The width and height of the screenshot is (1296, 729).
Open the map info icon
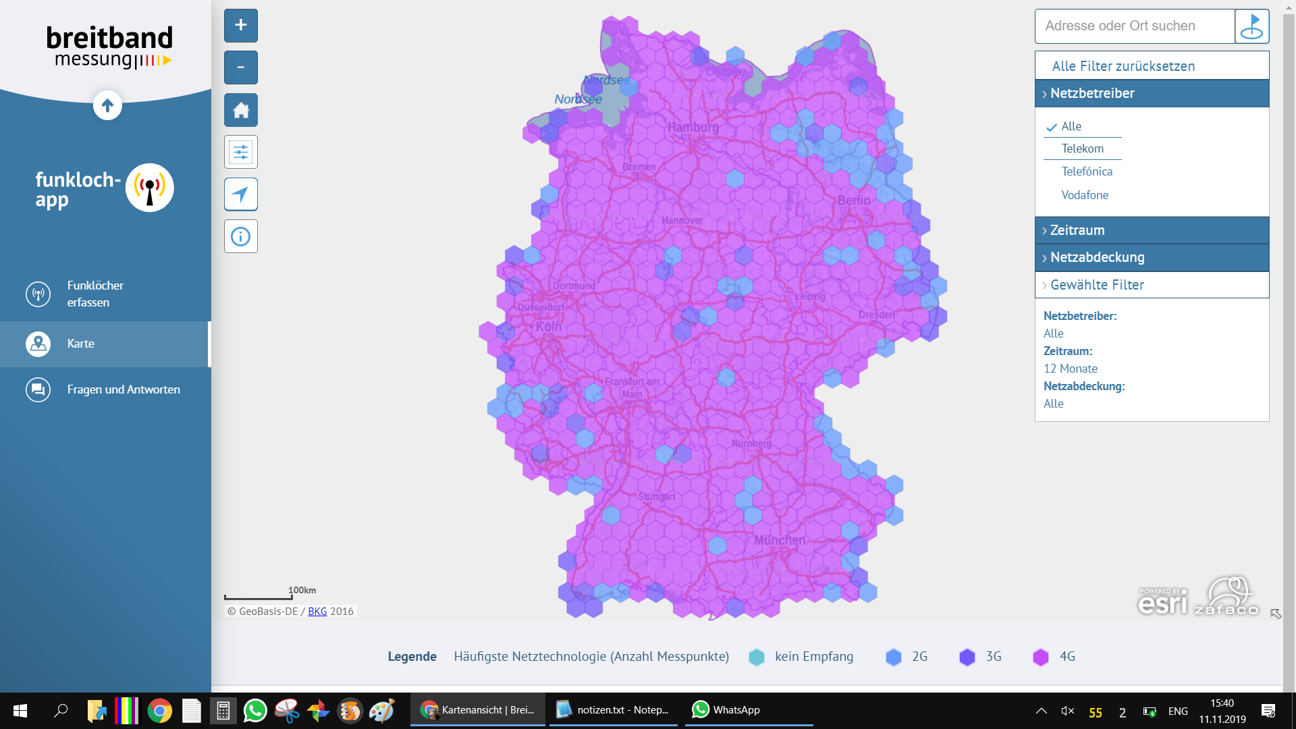tap(241, 237)
